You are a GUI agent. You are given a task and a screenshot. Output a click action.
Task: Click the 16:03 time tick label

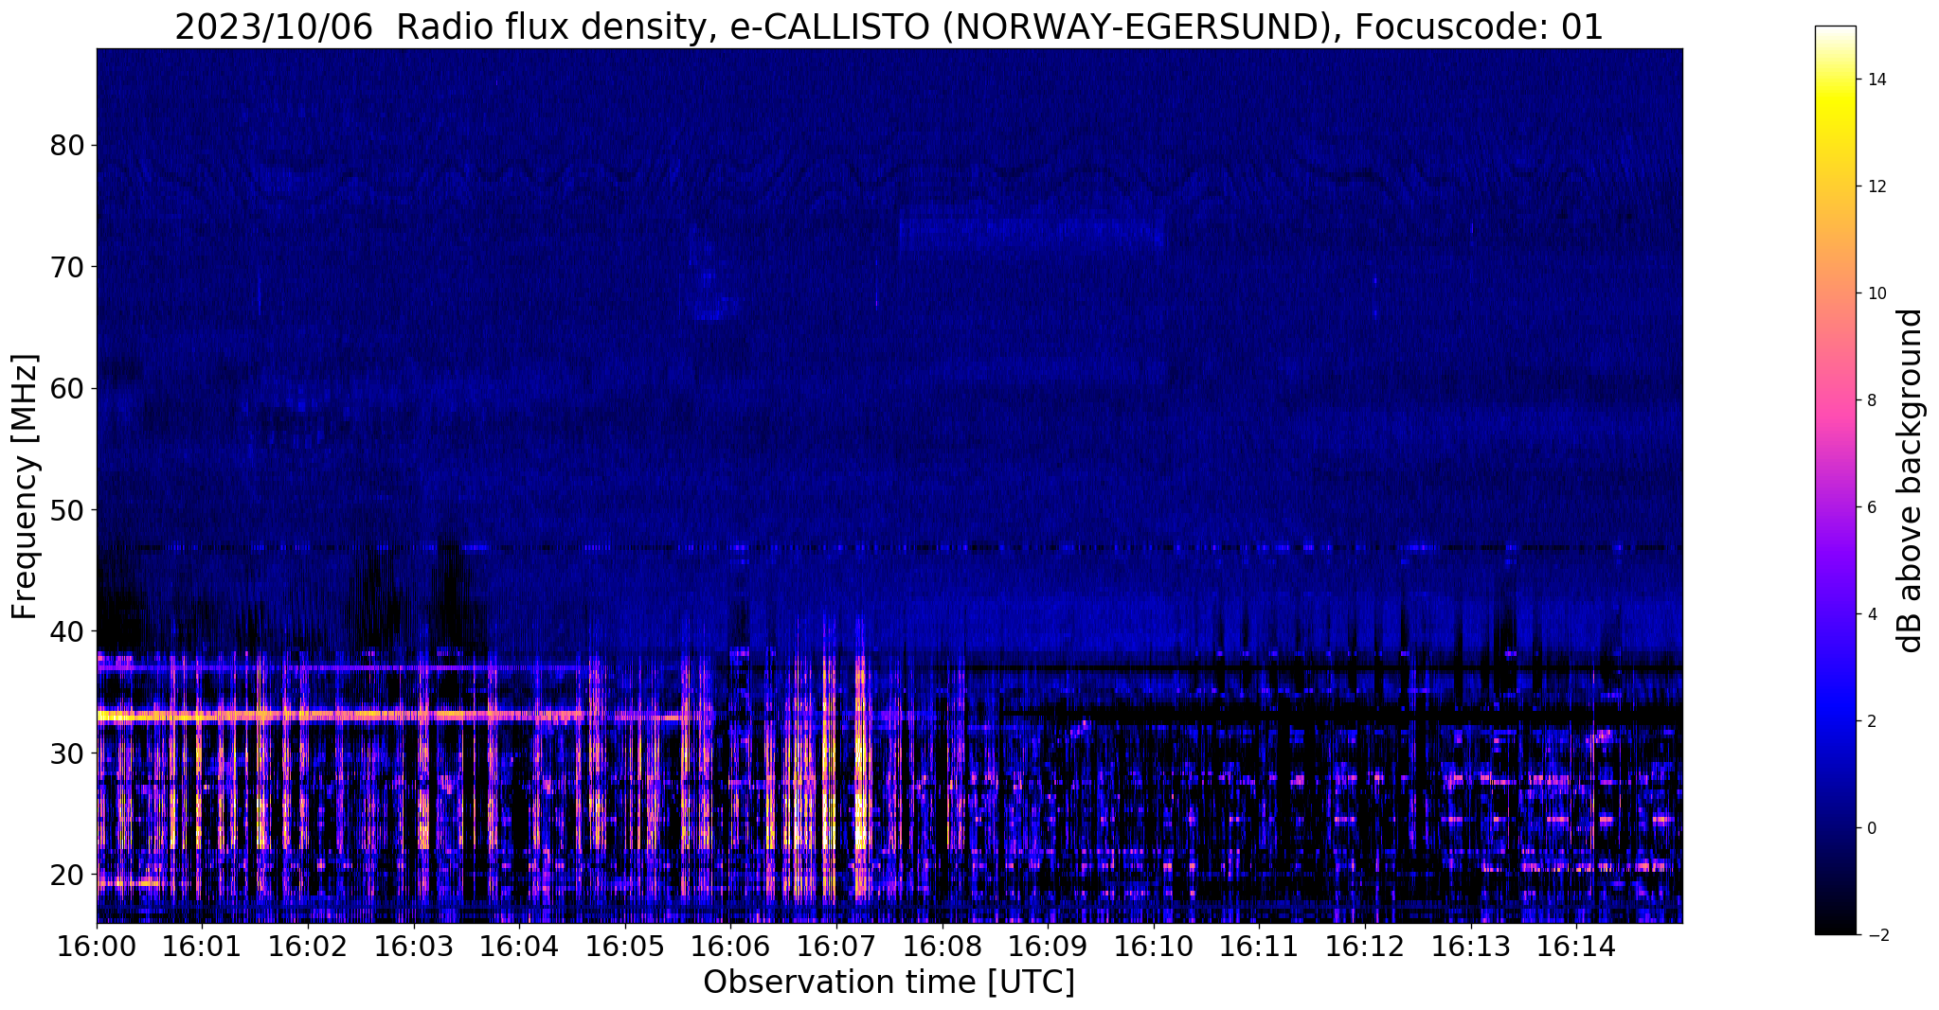pyautogui.click(x=413, y=946)
